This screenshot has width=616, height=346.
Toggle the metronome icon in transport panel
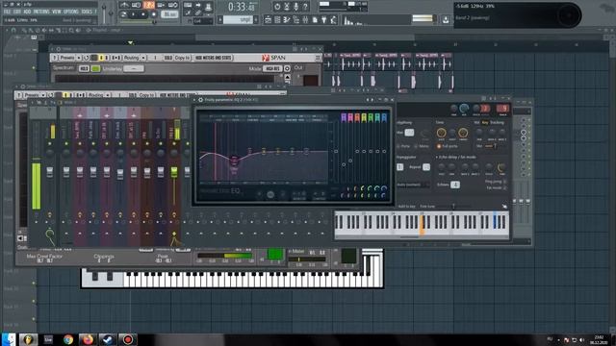[x=124, y=5]
